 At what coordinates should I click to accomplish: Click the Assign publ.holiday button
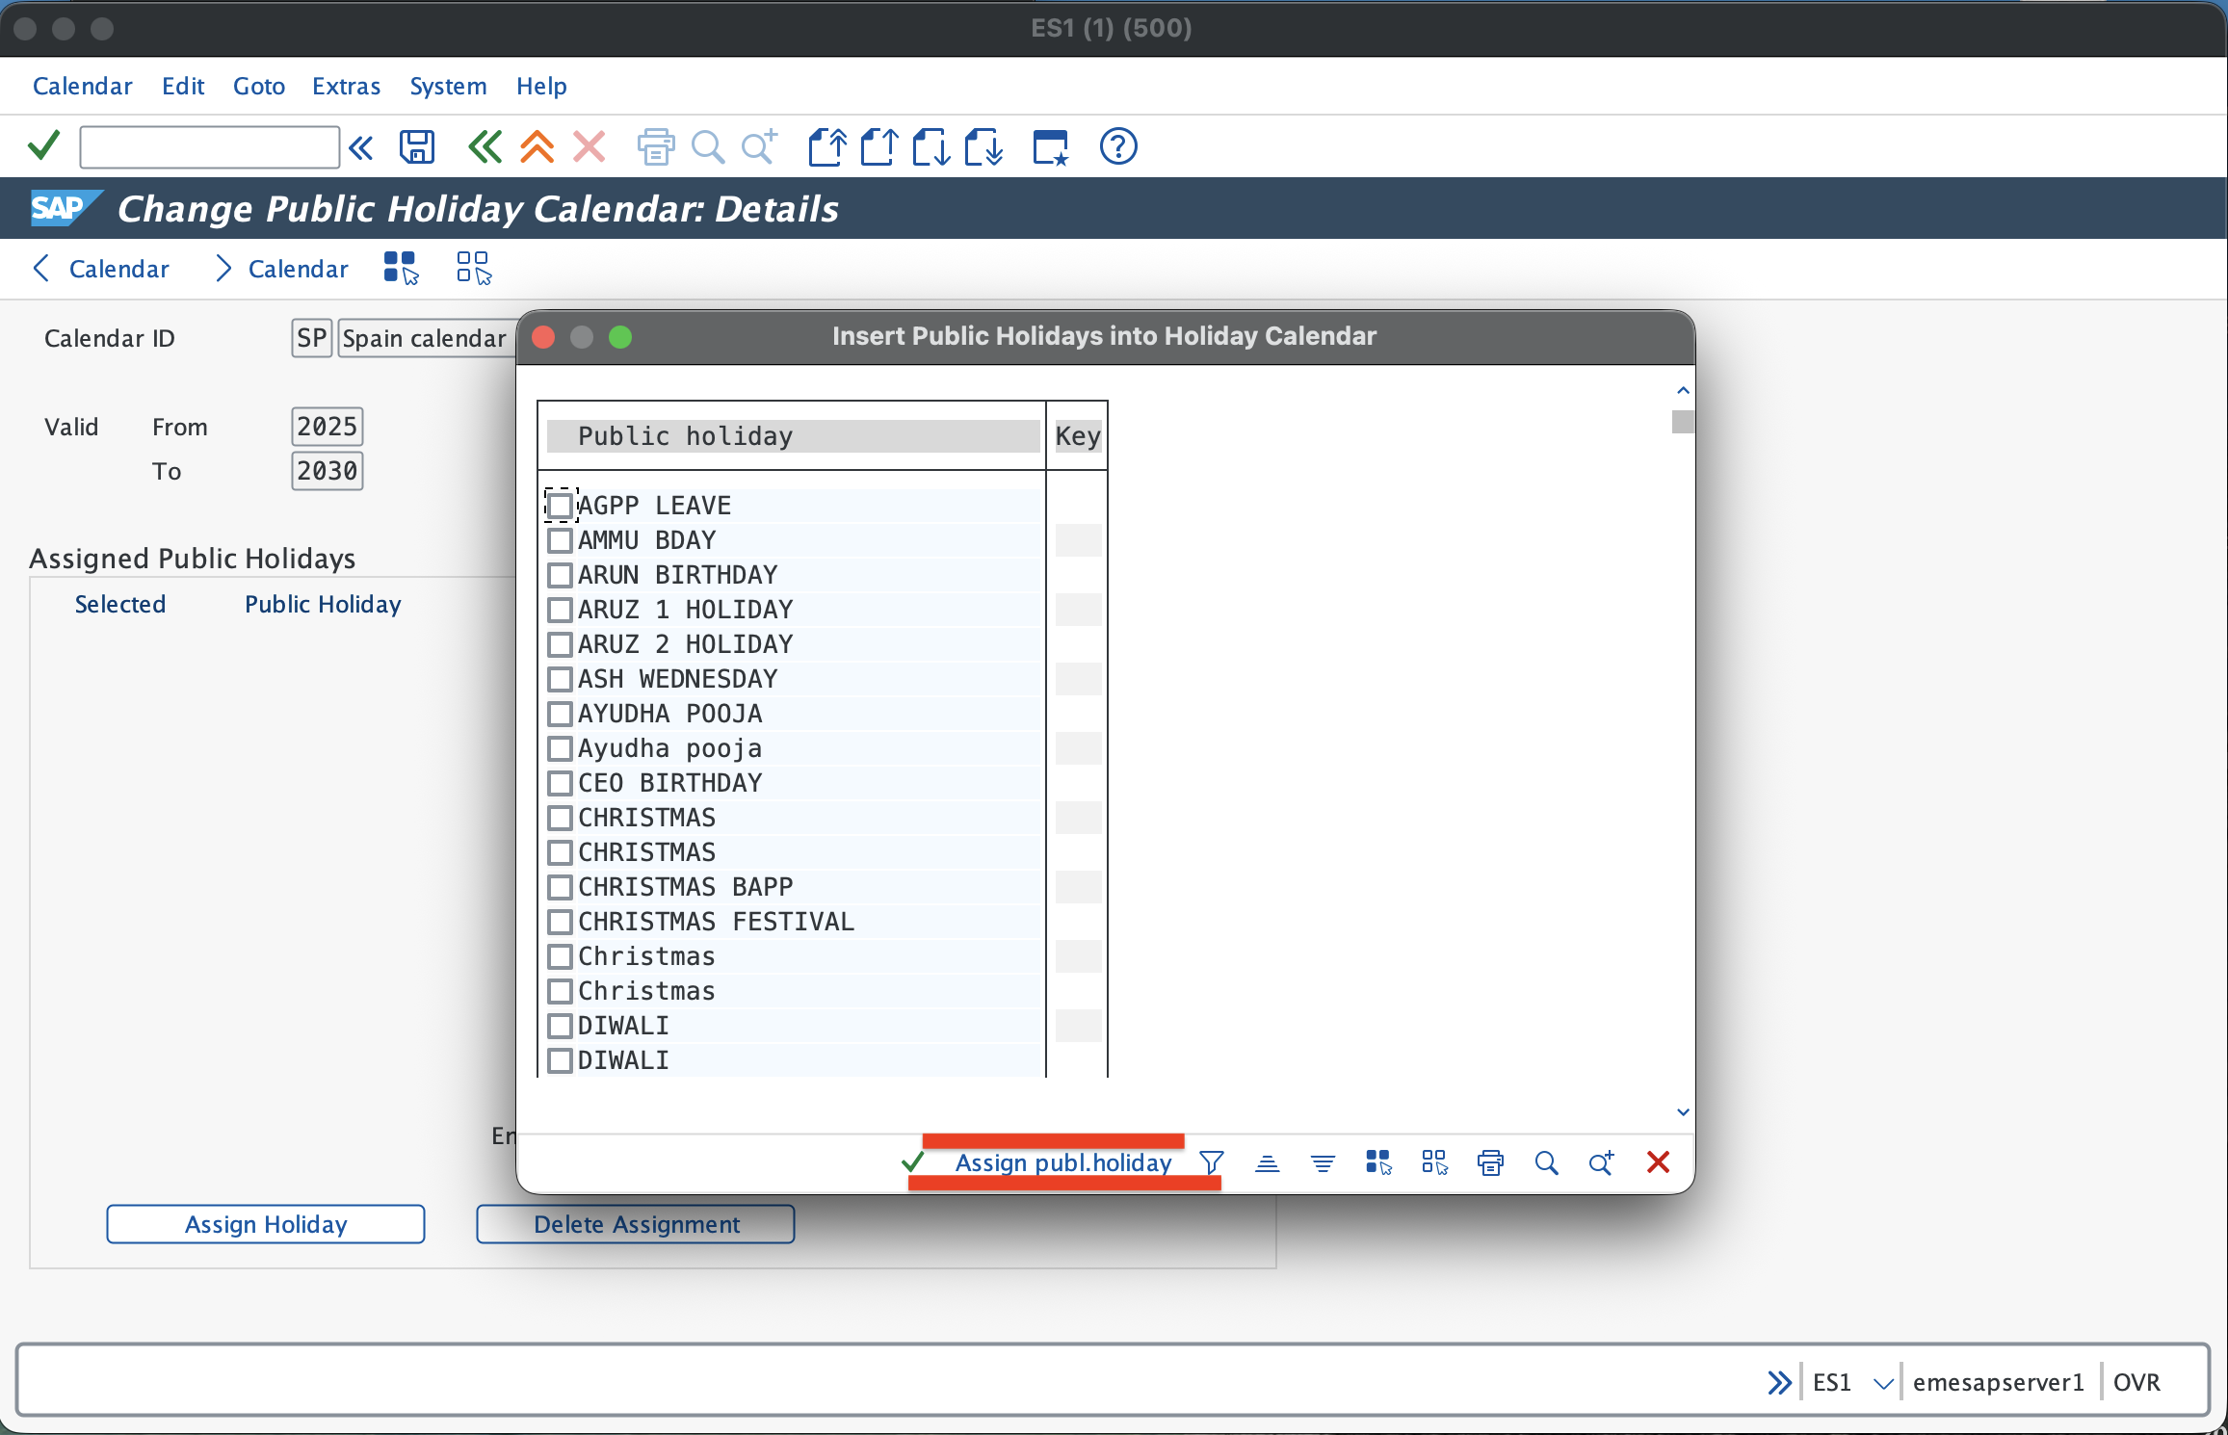tap(1063, 1162)
